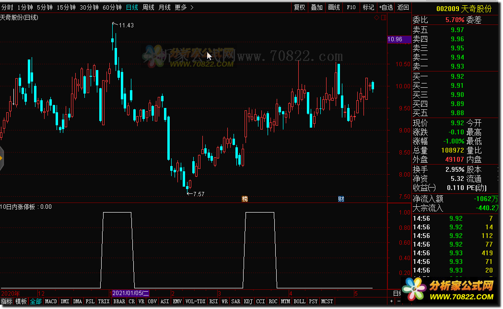This screenshot has height=309, width=503.
Task: Click the minus zoom-out button
Action: pos(399,301)
